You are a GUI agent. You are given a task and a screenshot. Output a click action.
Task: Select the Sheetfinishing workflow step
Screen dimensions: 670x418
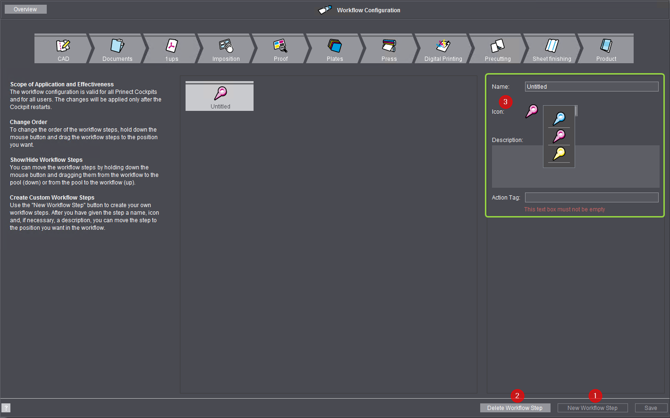(552, 49)
